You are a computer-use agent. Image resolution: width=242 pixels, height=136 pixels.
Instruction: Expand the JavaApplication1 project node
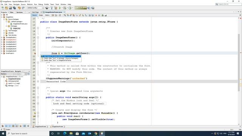[x=2, y=37]
